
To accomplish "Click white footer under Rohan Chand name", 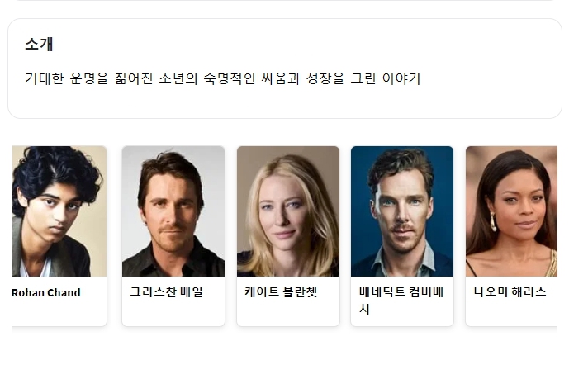I will point(59,313).
